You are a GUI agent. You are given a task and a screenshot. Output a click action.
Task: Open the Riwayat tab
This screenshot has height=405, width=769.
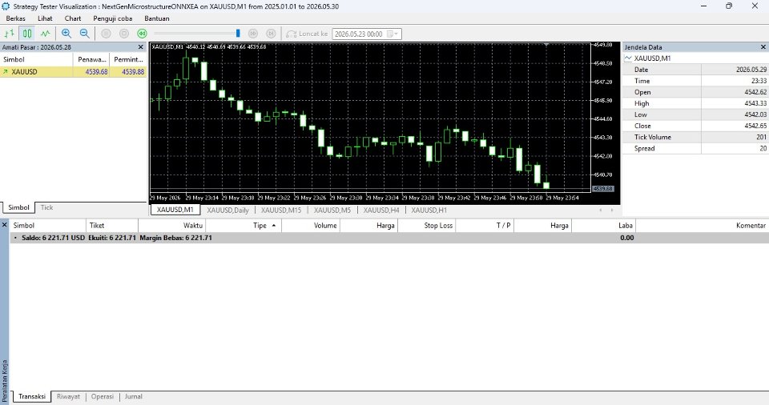pos(68,396)
